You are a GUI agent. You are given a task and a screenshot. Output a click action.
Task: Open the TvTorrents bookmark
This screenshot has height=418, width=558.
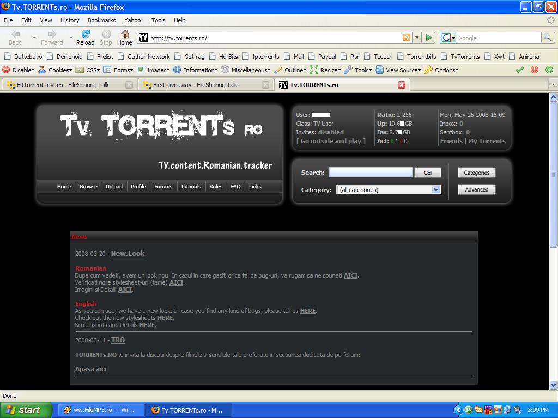[461, 57]
